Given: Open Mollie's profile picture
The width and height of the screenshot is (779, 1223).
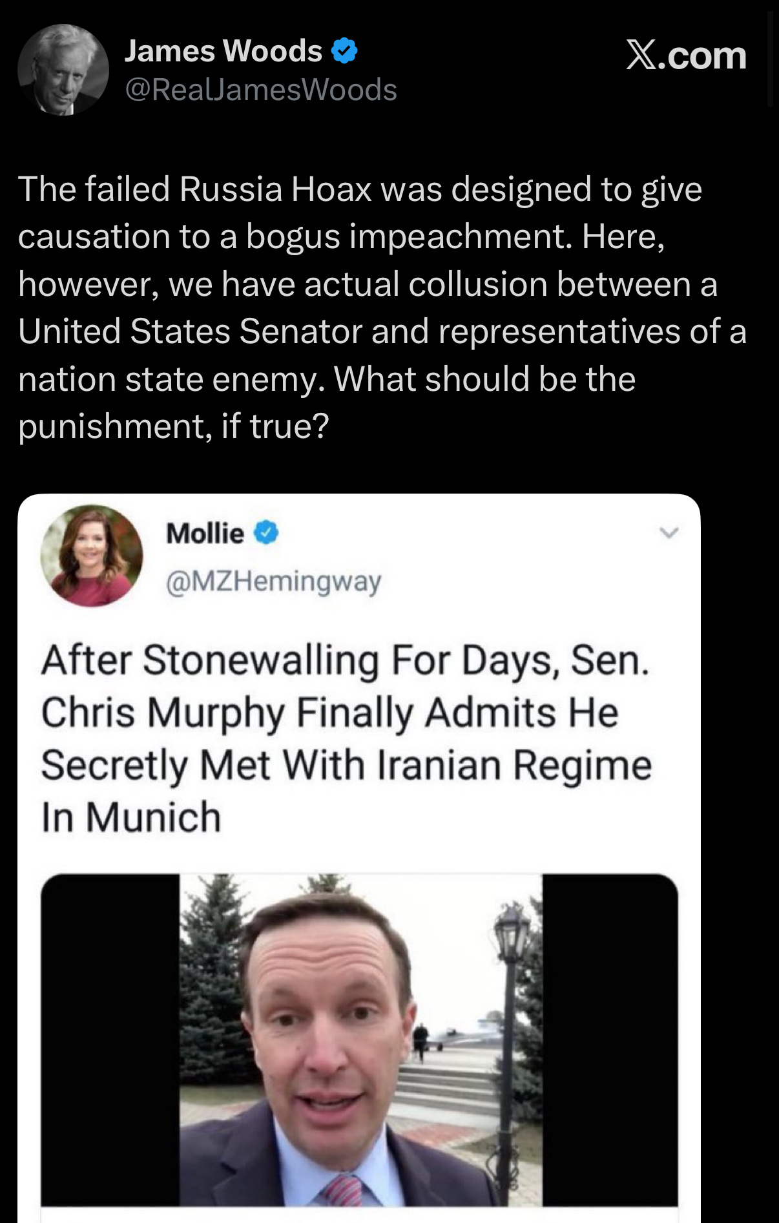Looking at the screenshot, I should [92, 556].
